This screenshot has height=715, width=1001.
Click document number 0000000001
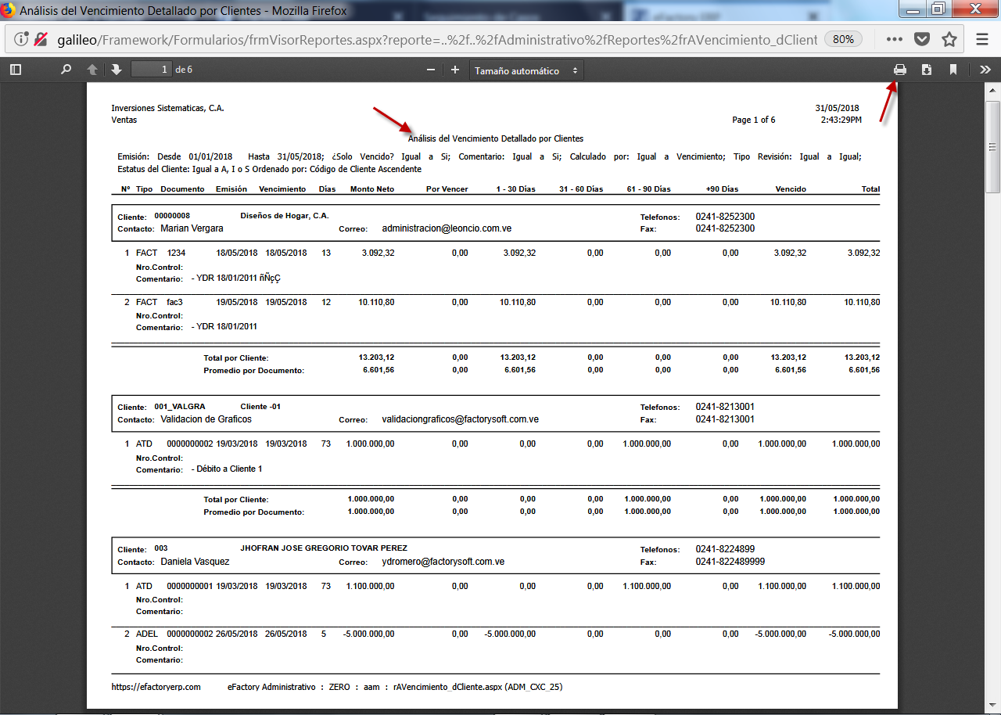point(190,586)
